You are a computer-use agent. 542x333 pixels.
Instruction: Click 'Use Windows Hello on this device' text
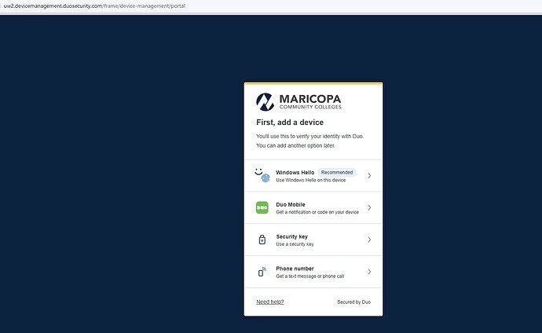[310, 180]
